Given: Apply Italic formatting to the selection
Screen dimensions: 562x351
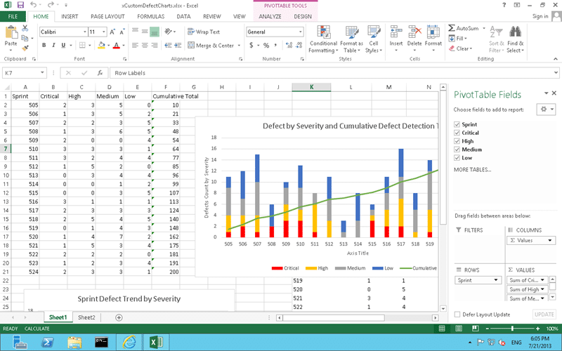Looking at the screenshot, I should [x=53, y=46].
